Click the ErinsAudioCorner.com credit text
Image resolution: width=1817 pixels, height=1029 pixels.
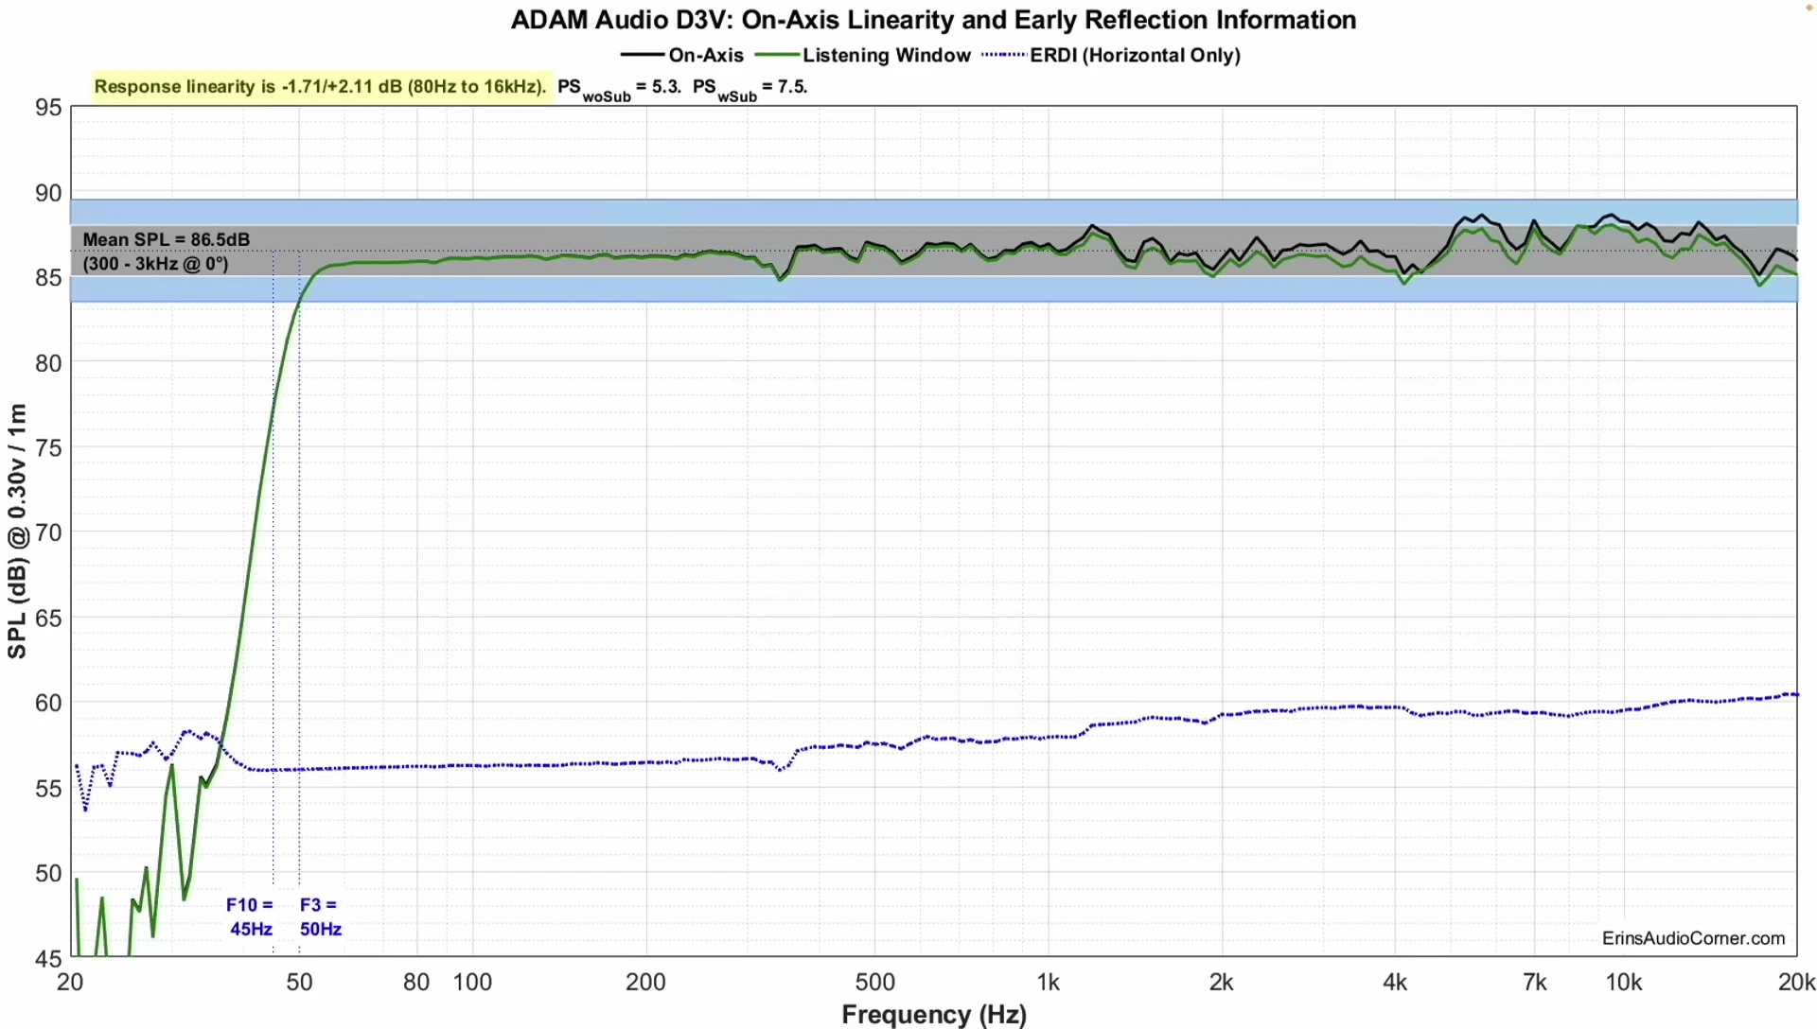coord(1693,938)
